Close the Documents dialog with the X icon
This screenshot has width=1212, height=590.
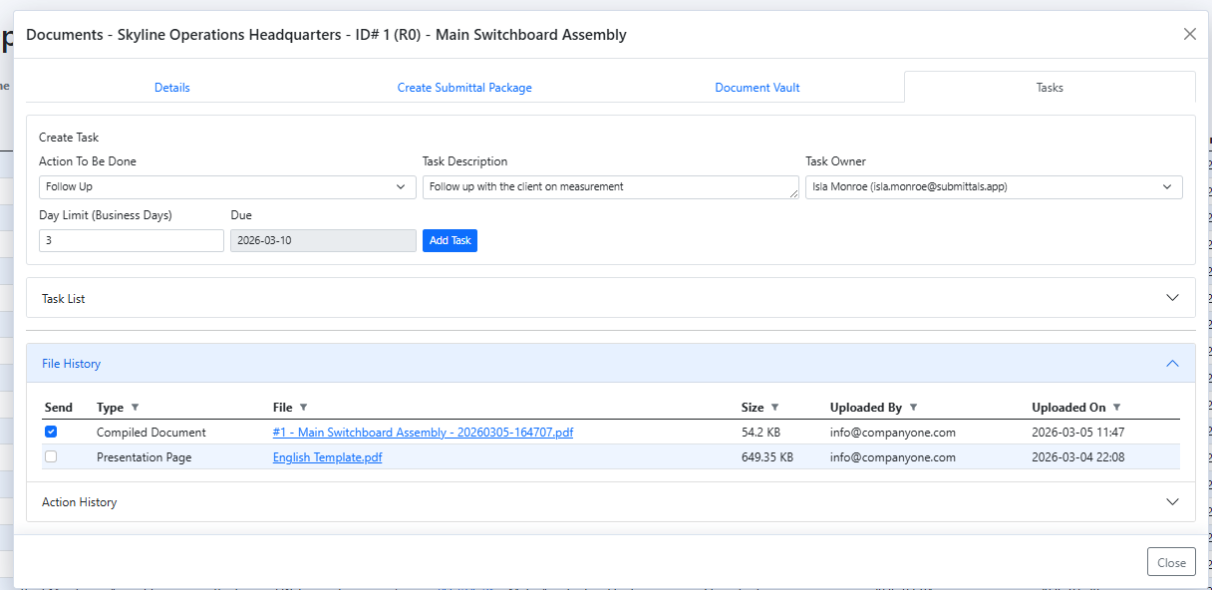coord(1189,34)
